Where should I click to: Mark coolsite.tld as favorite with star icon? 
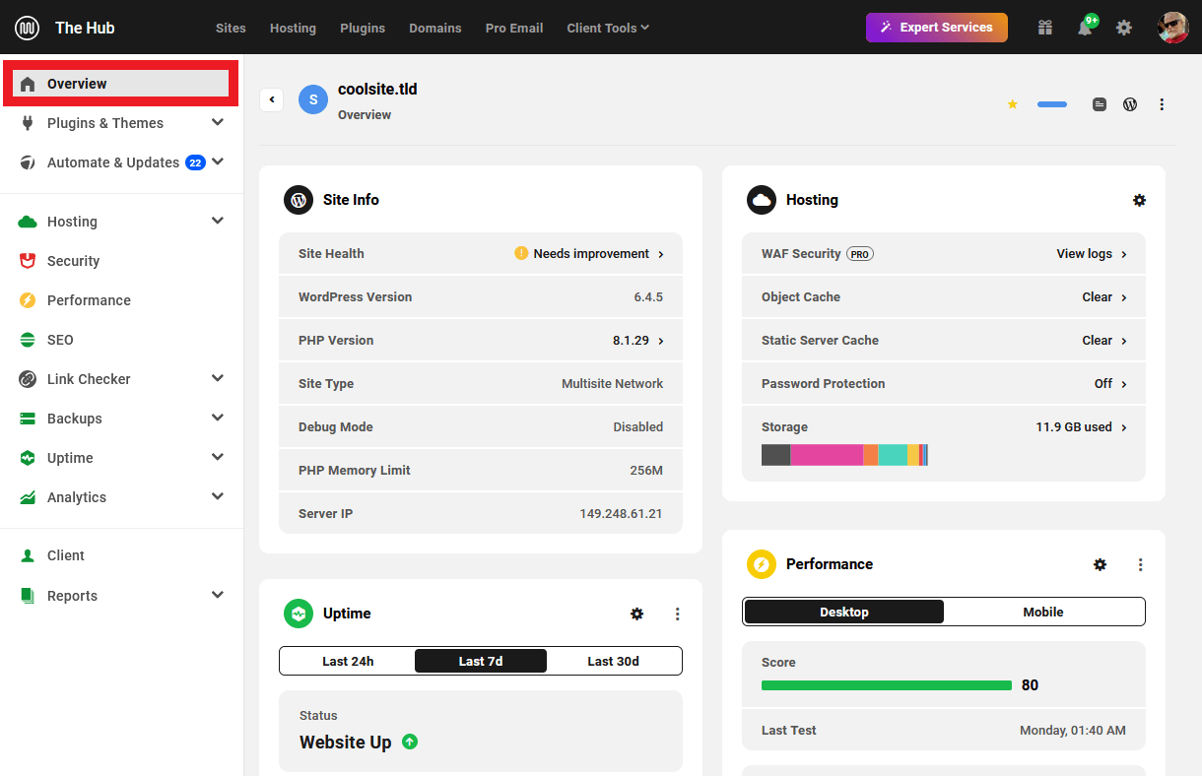[1012, 104]
